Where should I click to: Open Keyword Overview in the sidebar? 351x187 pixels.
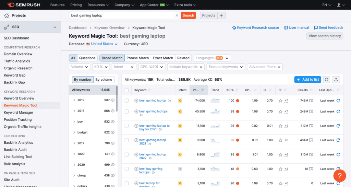click(19, 98)
